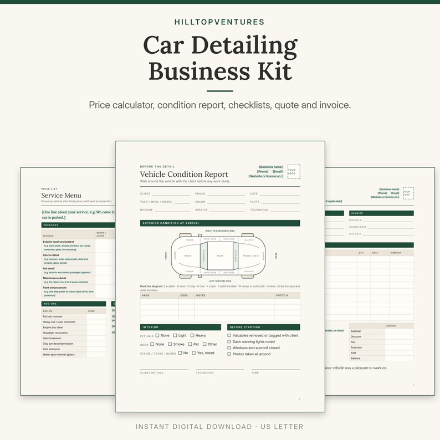This screenshot has height=440, width=440.
Task: Click the 'Engine bay clean' add-on row
Action: (x=74, y=328)
